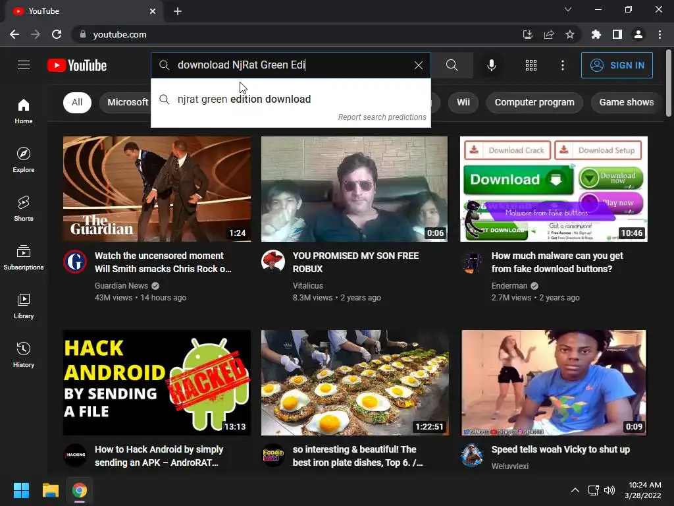Open the Will Smith Guardian video thumbnail
The height and width of the screenshot is (506, 674).
pyautogui.click(x=157, y=189)
